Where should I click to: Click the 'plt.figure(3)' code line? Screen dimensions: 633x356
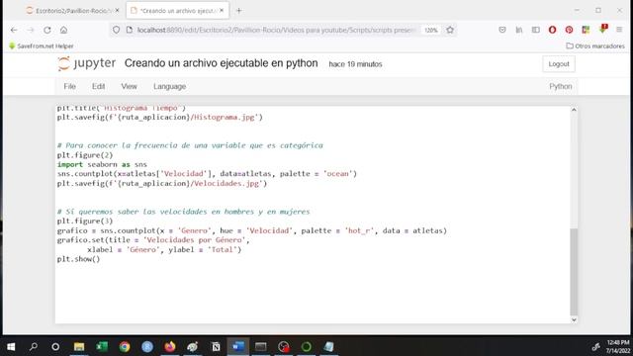pos(85,221)
